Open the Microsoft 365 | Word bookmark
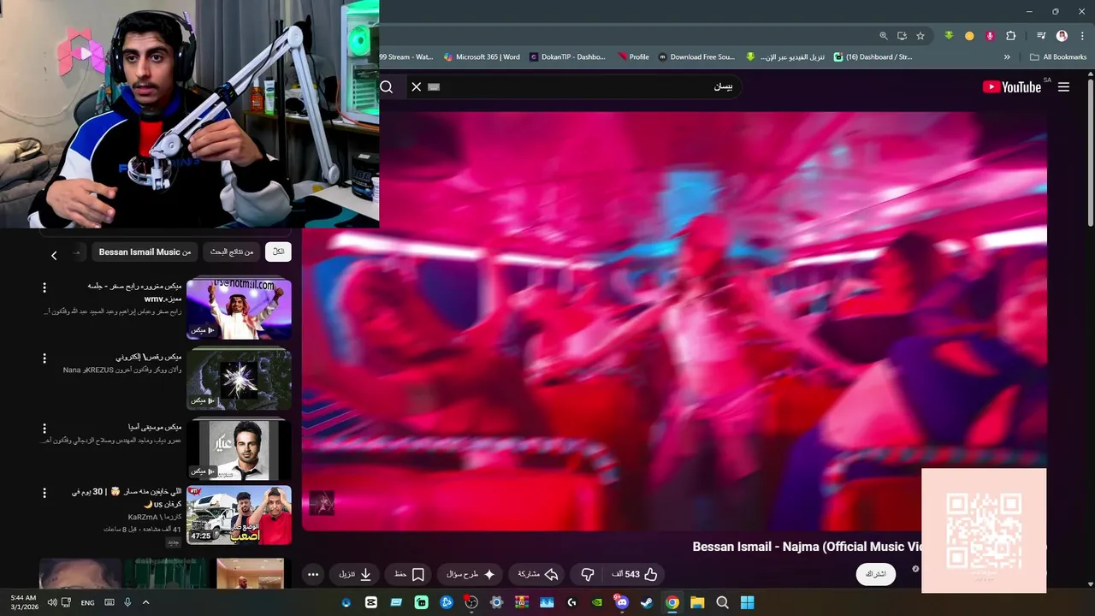 (x=481, y=57)
